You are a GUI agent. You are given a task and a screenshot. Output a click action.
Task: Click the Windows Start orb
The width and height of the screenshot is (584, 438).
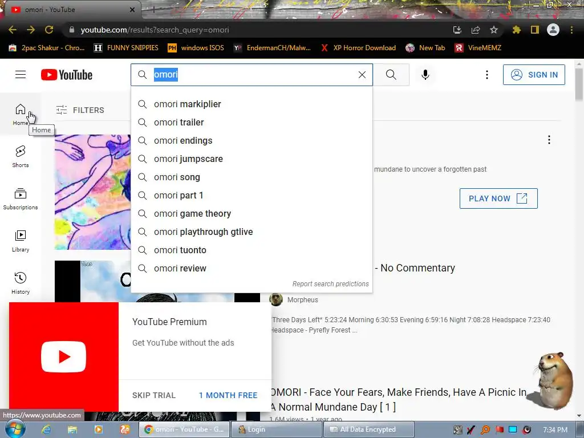[x=15, y=429]
